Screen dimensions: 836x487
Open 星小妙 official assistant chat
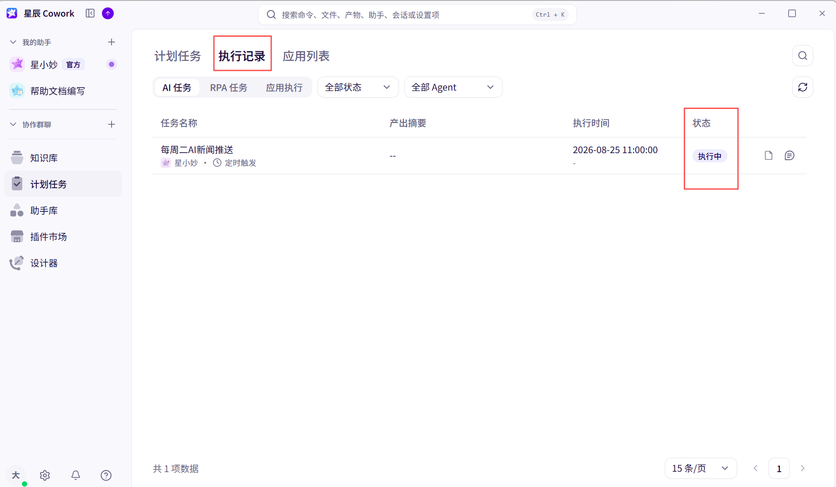pyautogui.click(x=63, y=65)
